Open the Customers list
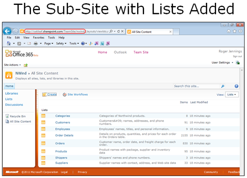This screenshot has height=178, width=247. [x=63, y=123]
